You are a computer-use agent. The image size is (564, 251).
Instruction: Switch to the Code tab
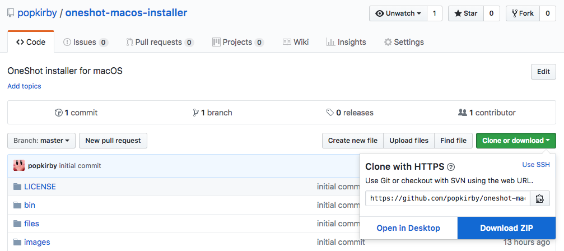pyautogui.click(x=31, y=42)
